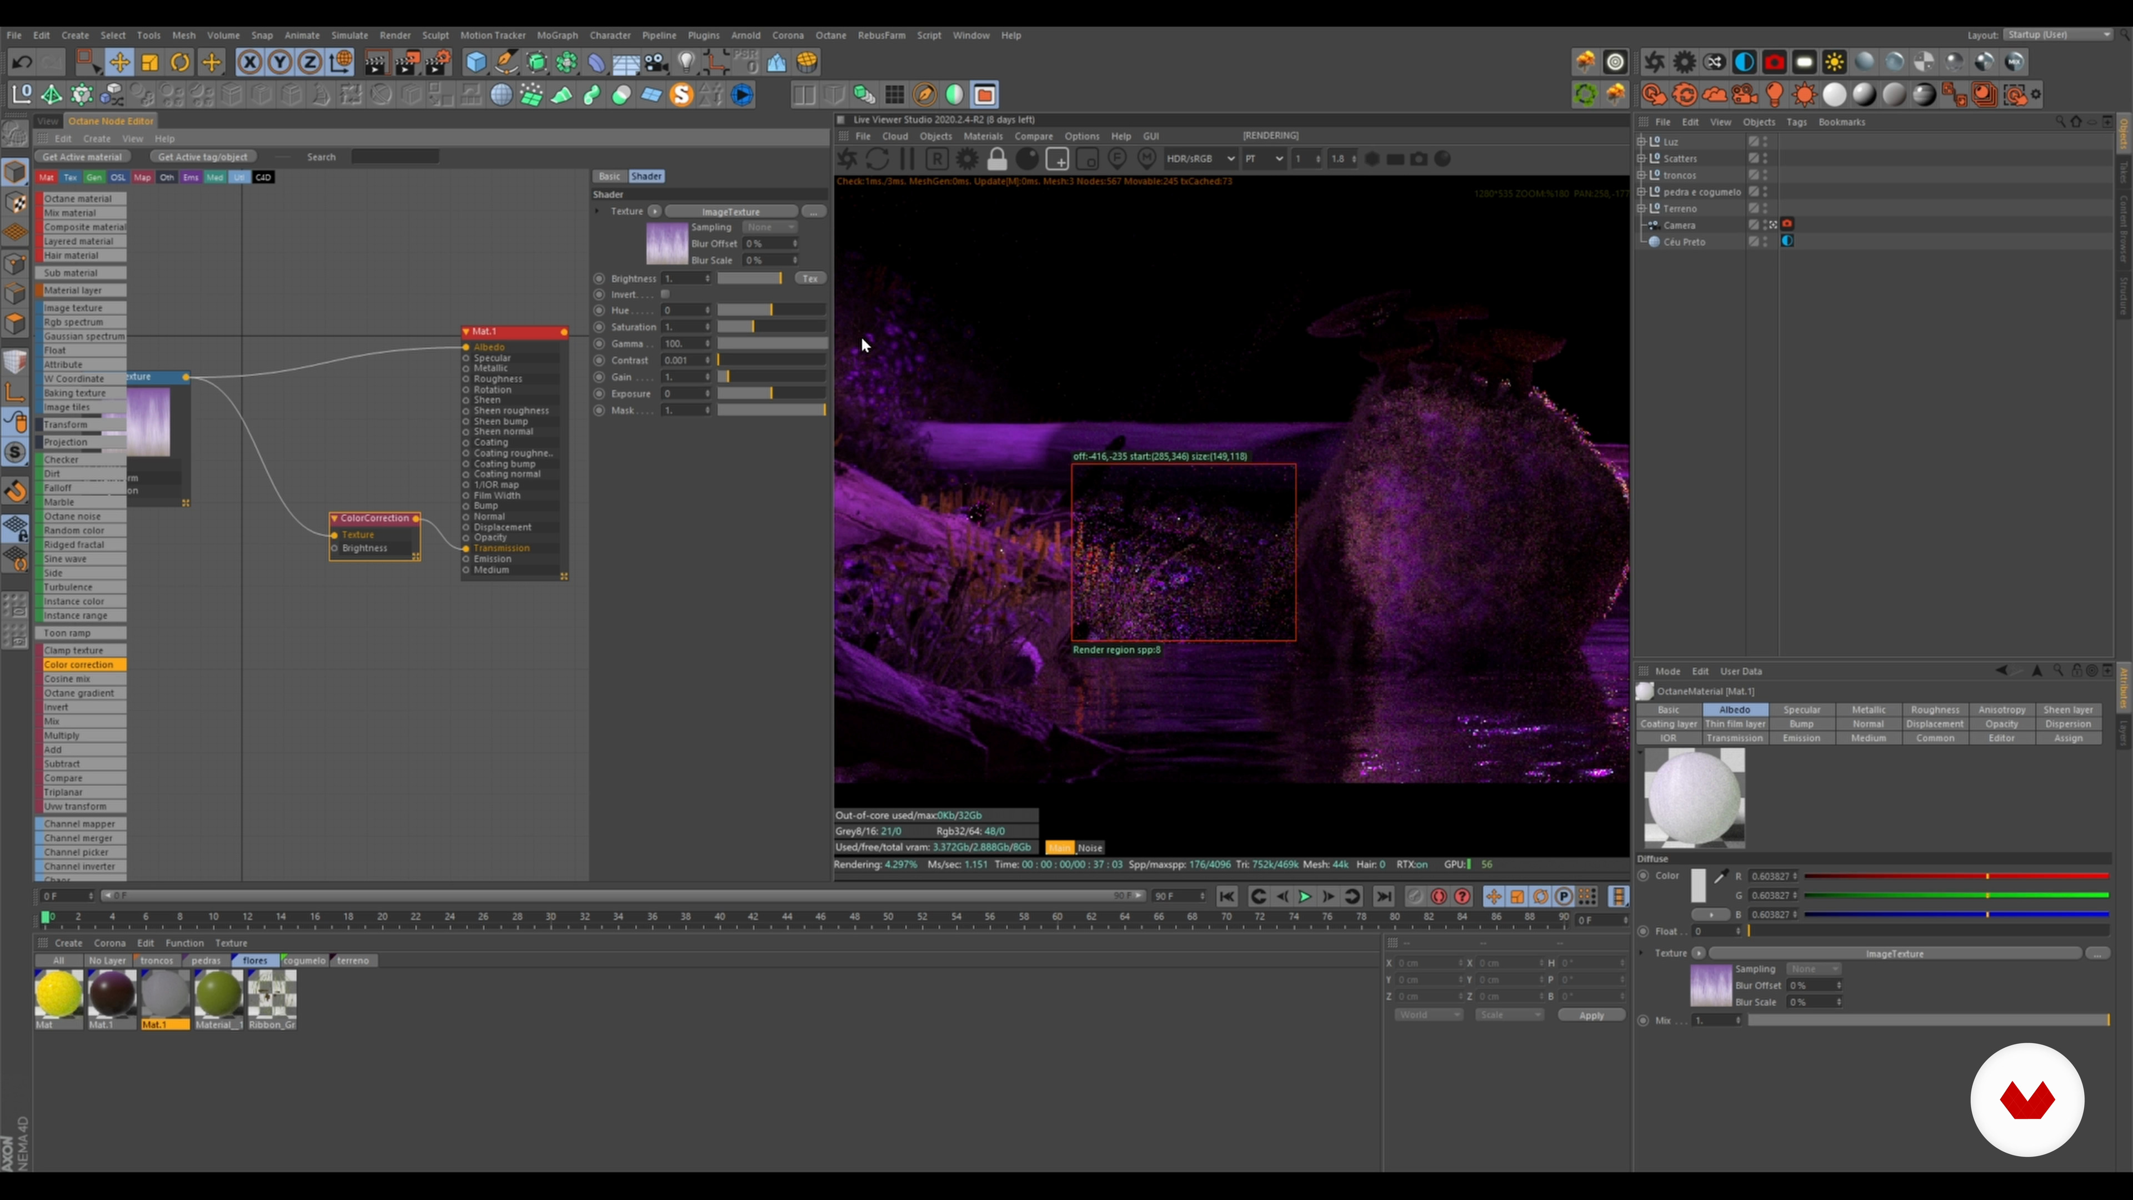
Task: Click the Tex button next to Brightness
Action: 810,278
